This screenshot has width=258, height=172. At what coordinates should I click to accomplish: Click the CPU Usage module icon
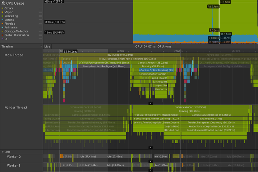[3, 3]
